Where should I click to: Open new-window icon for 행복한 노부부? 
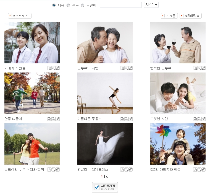point(195,68)
